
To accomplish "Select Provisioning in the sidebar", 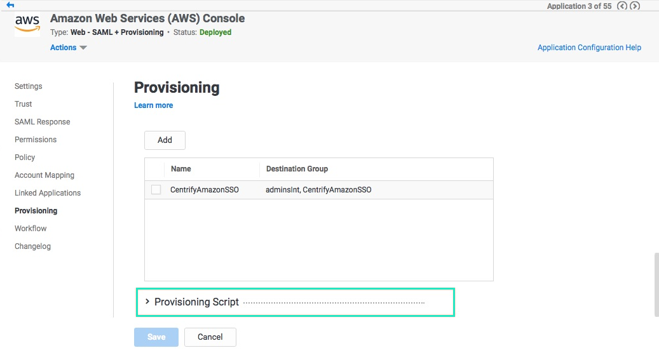I will 36,210.
